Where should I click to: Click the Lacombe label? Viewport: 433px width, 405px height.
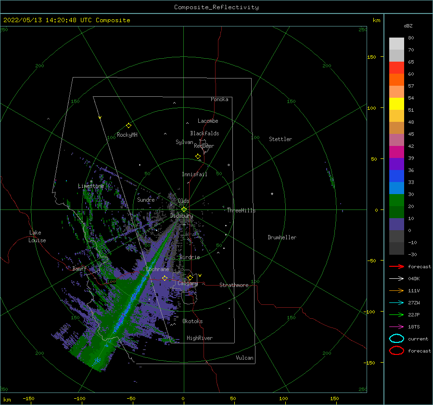[208, 121]
